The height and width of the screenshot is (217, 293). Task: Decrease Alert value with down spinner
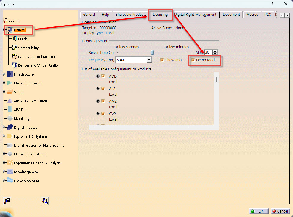point(215,54)
